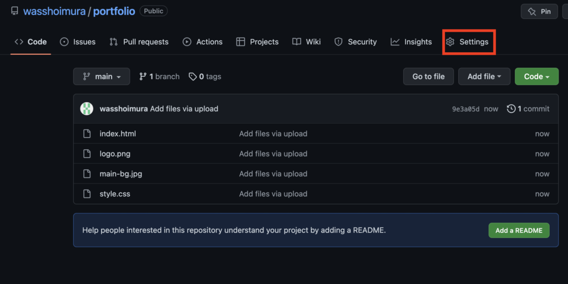
Task: Open commit hash 9e3a05d
Action: pos(466,109)
